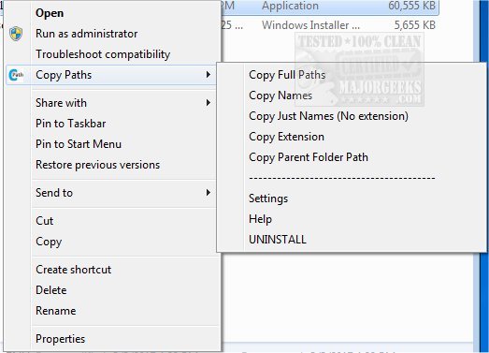Select Copy Full Paths
Image resolution: width=489 pixels, height=353 pixels.
(287, 75)
